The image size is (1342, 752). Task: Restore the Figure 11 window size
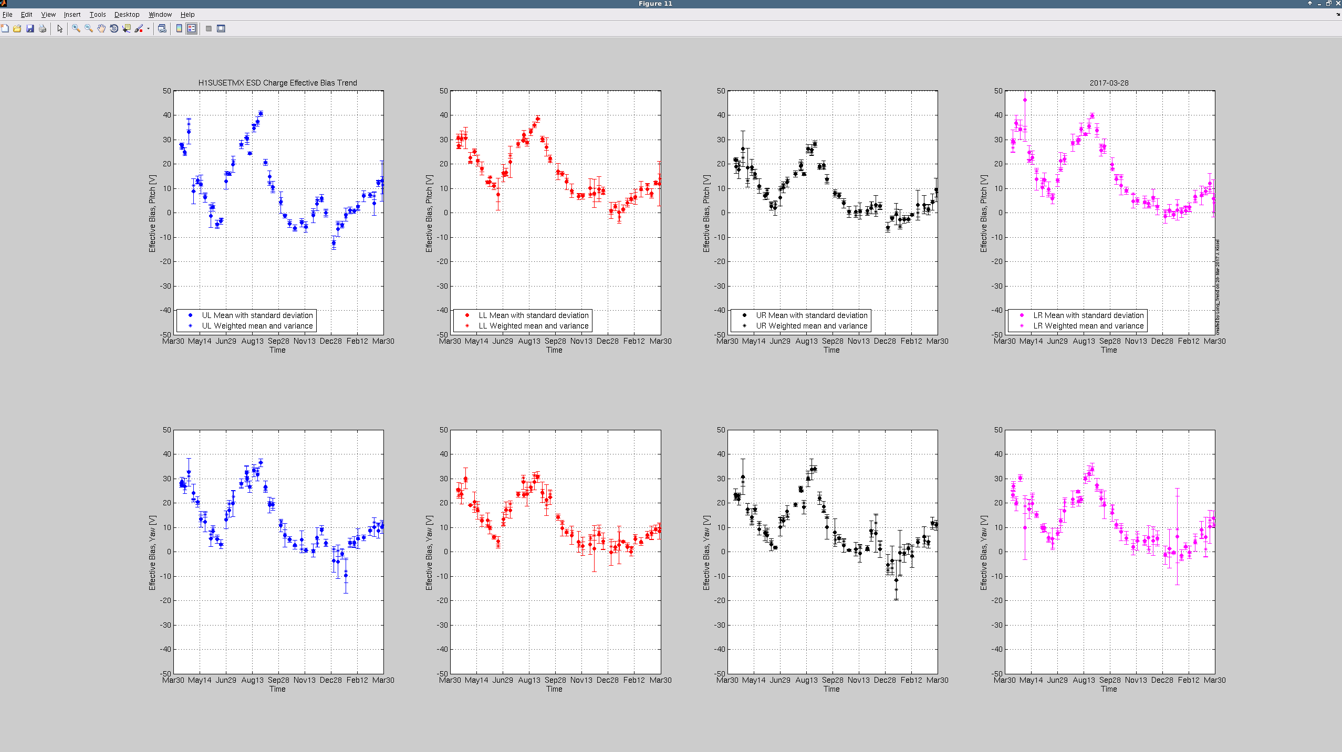1329,3
